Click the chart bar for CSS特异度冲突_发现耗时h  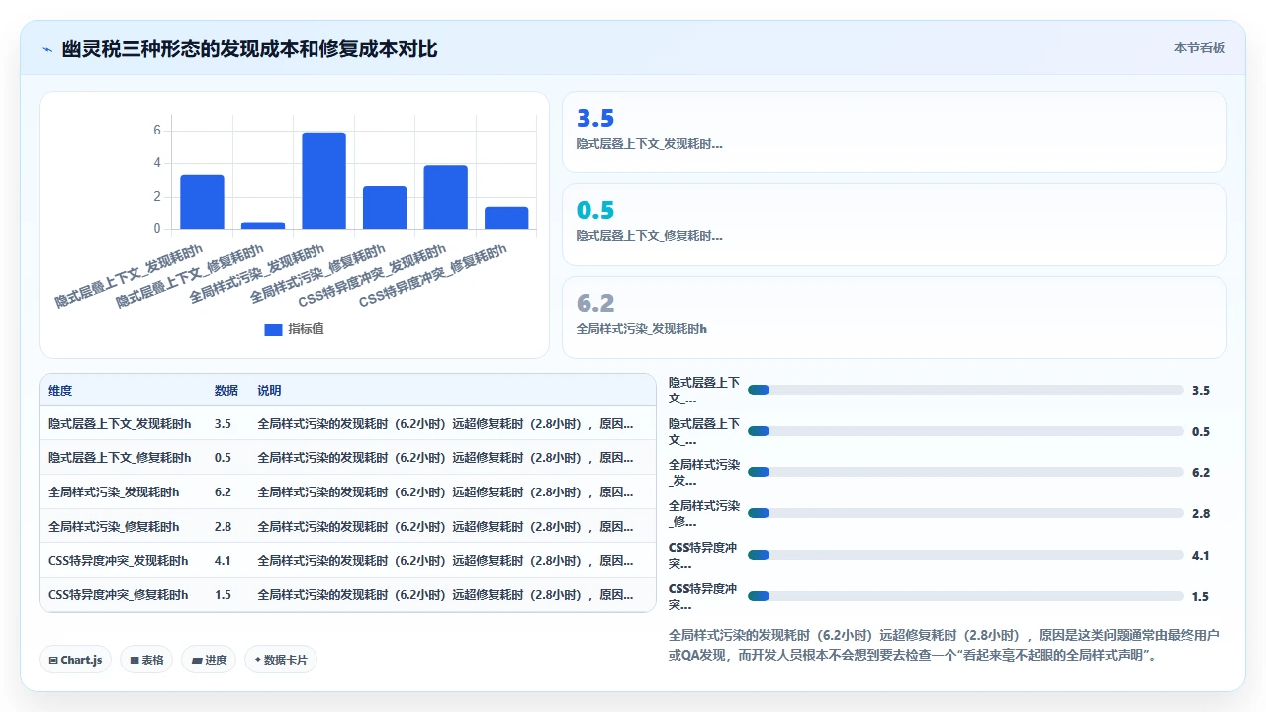446,198
